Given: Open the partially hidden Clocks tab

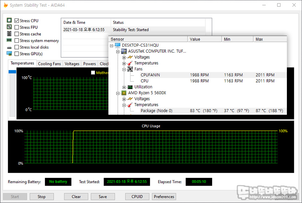Looking at the screenshot, I should [104, 64].
